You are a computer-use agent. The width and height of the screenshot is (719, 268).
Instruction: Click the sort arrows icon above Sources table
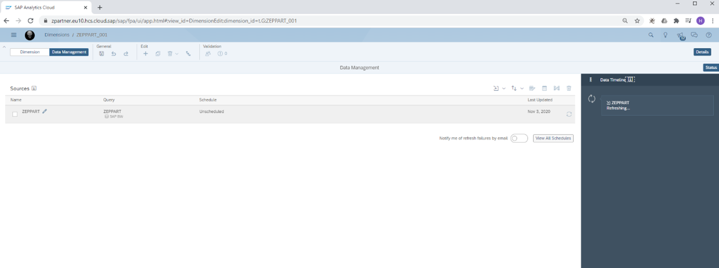(x=514, y=89)
